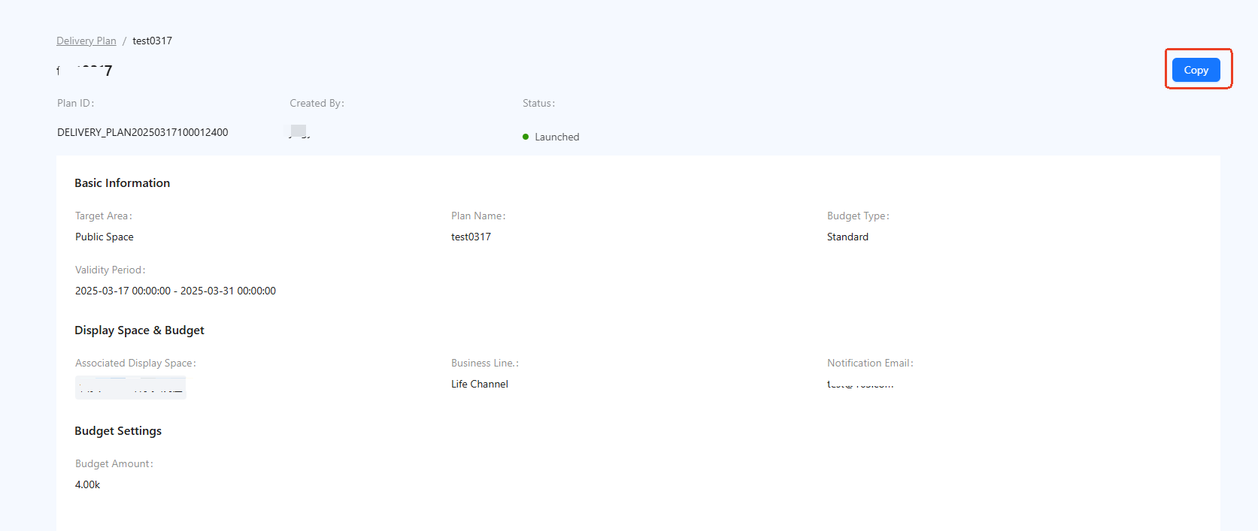Click the Budget Amount label

pos(114,463)
